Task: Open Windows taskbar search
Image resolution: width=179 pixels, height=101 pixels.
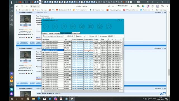Action: tap(17, 99)
